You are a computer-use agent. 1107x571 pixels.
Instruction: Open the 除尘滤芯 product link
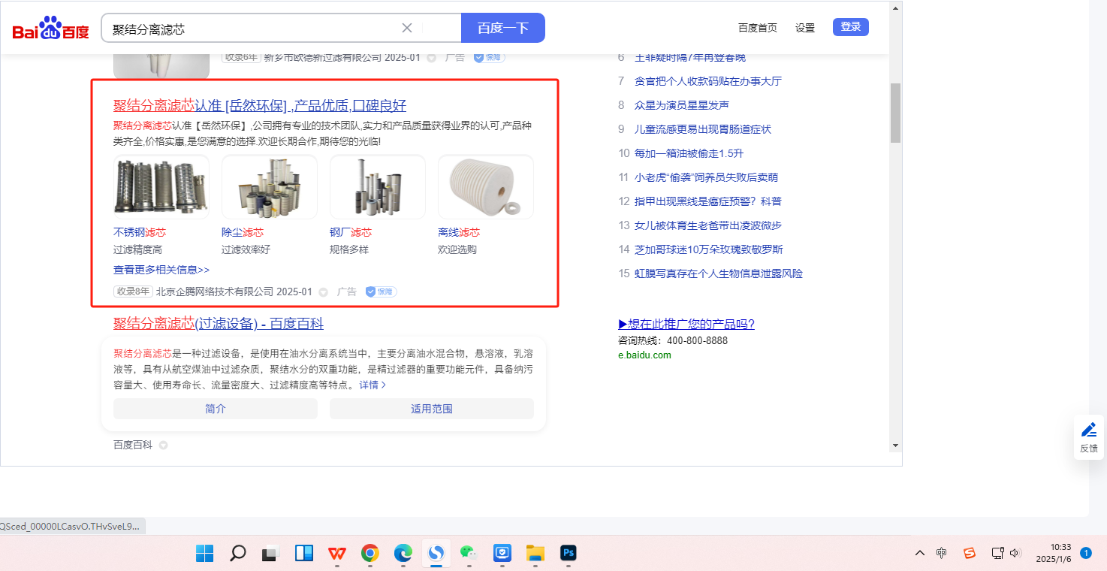coord(243,232)
